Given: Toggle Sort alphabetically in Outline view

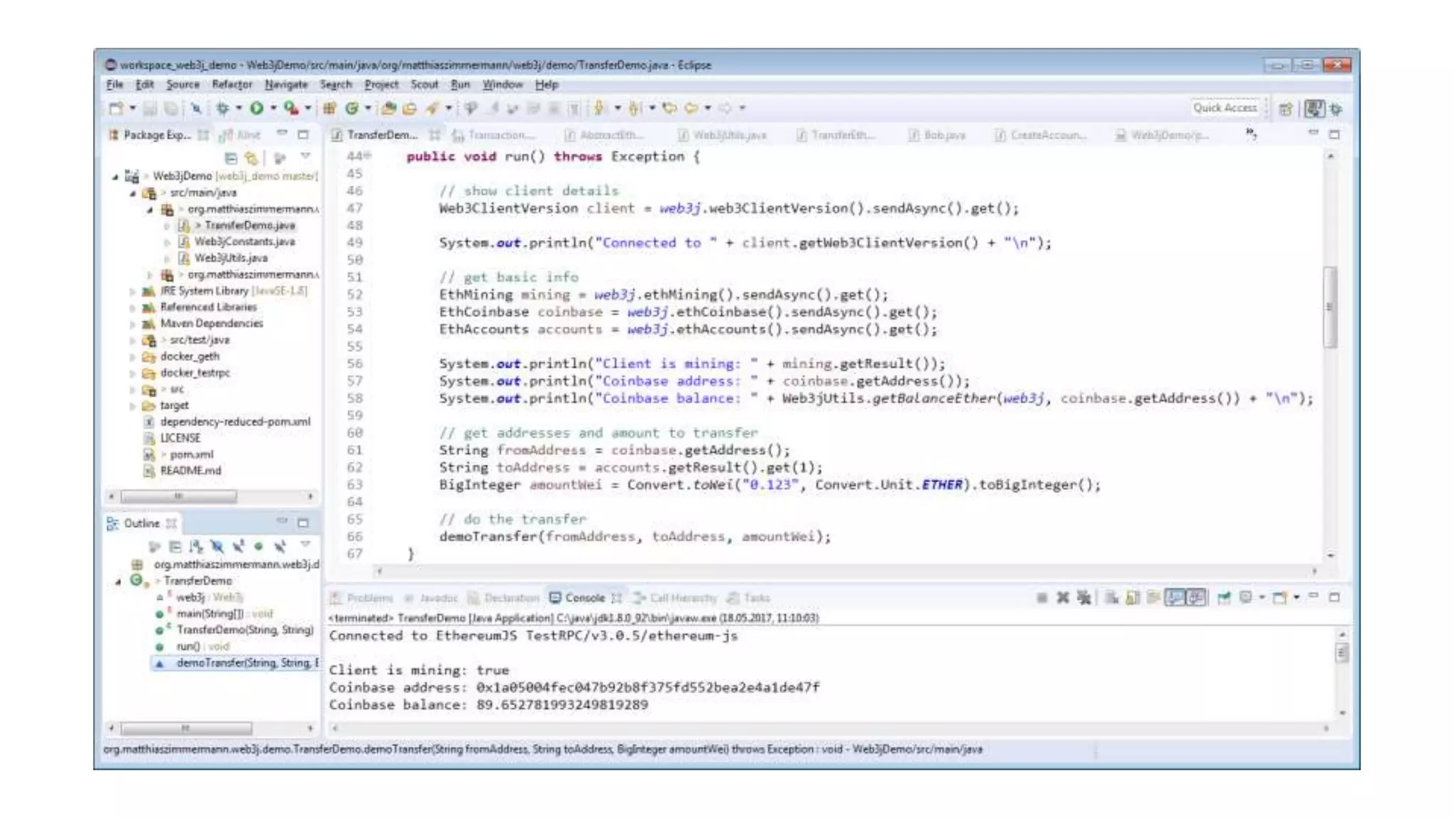Looking at the screenshot, I should point(196,546).
